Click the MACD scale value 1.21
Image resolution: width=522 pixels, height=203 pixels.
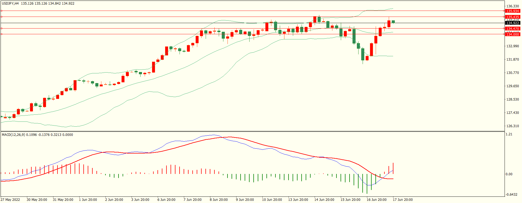509,134
